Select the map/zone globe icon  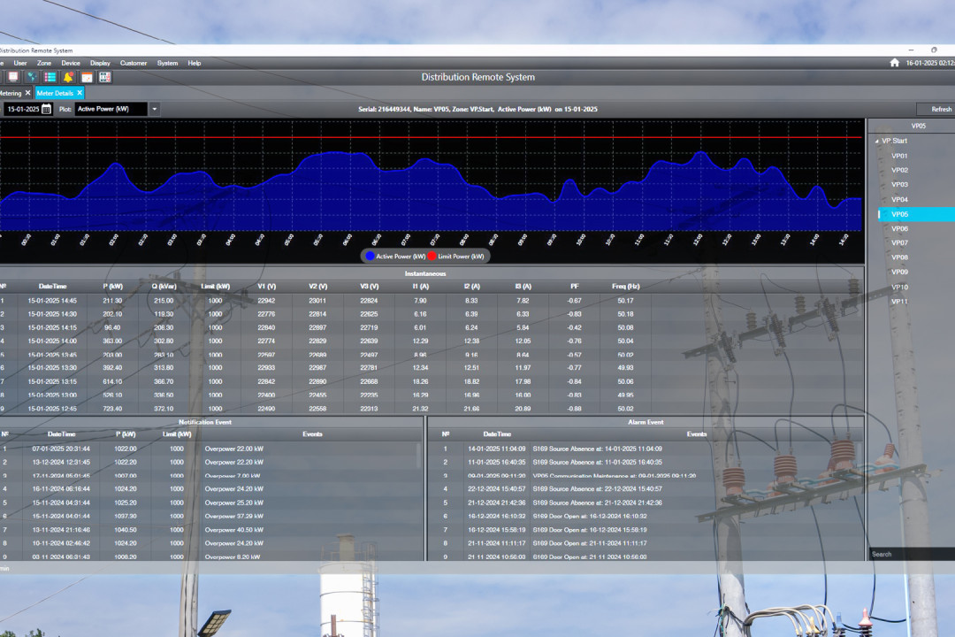pos(32,77)
